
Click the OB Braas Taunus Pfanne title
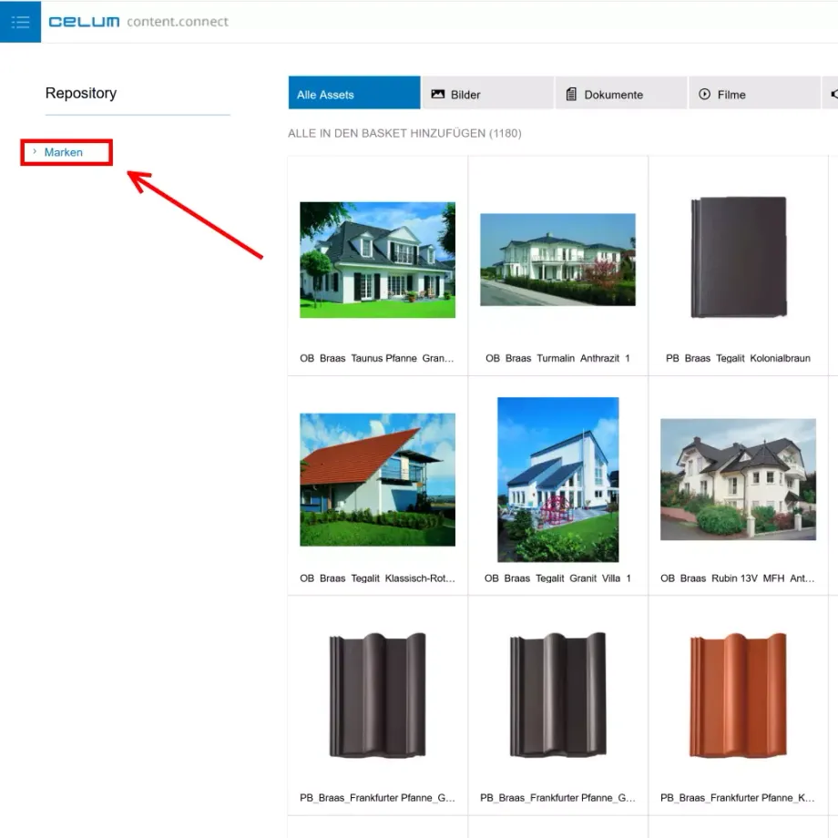click(x=377, y=358)
